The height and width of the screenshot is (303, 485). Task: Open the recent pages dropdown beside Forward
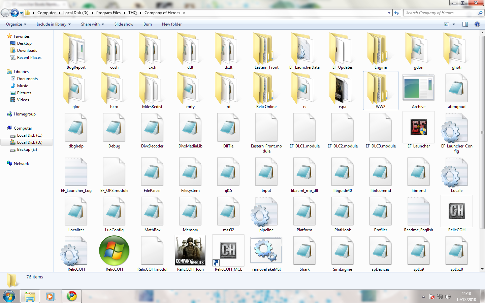(x=21, y=13)
